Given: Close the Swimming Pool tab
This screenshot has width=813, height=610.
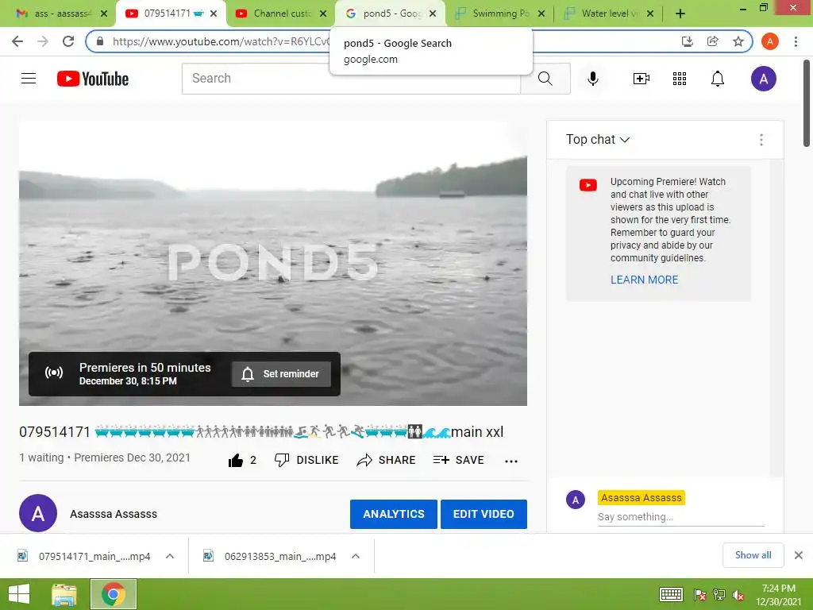Looking at the screenshot, I should [x=541, y=14].
